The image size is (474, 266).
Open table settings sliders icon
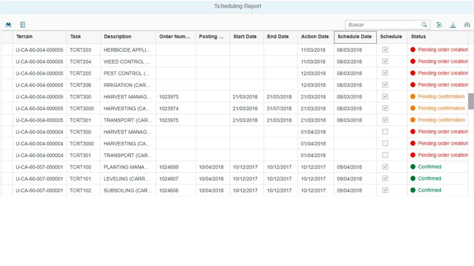click(467, 25)
